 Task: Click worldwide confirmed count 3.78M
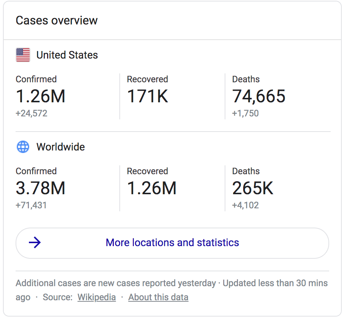[40, 188]
